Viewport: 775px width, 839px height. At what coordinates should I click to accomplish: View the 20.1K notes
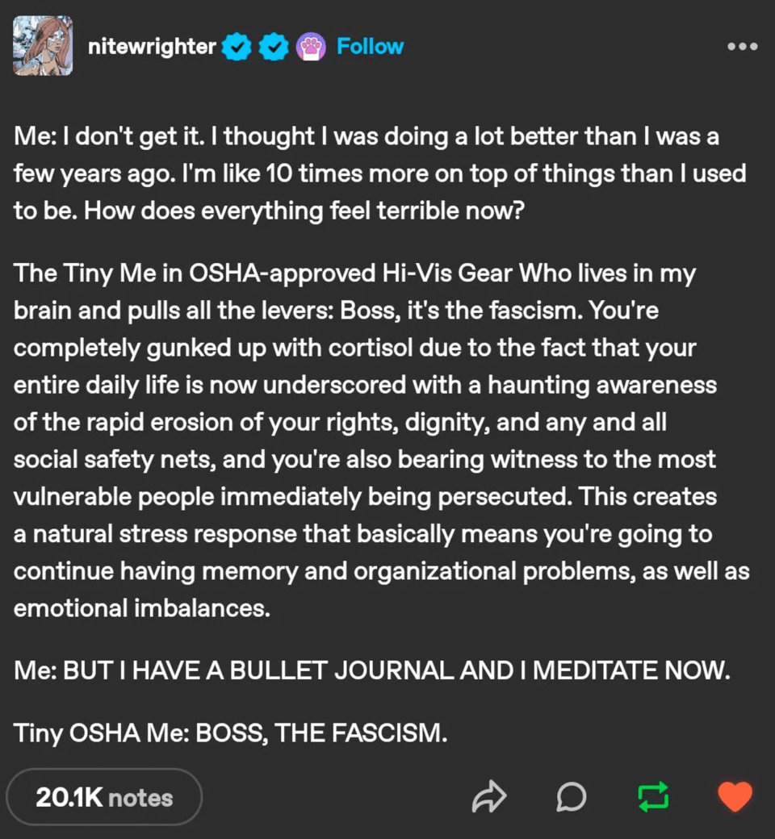(104, 797)
